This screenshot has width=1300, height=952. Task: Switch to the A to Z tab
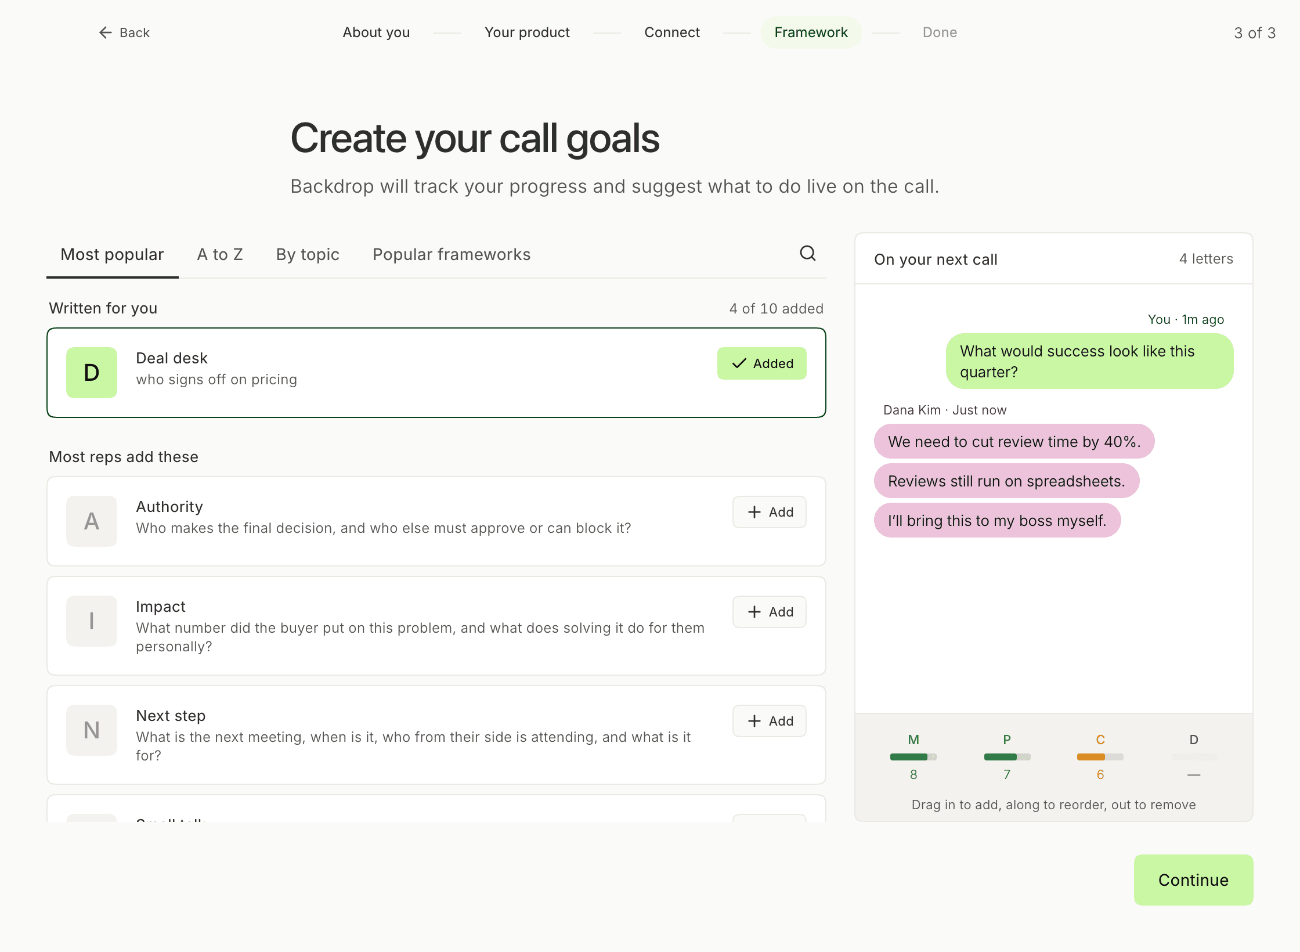pyautogui.click(x=220, y=254)
